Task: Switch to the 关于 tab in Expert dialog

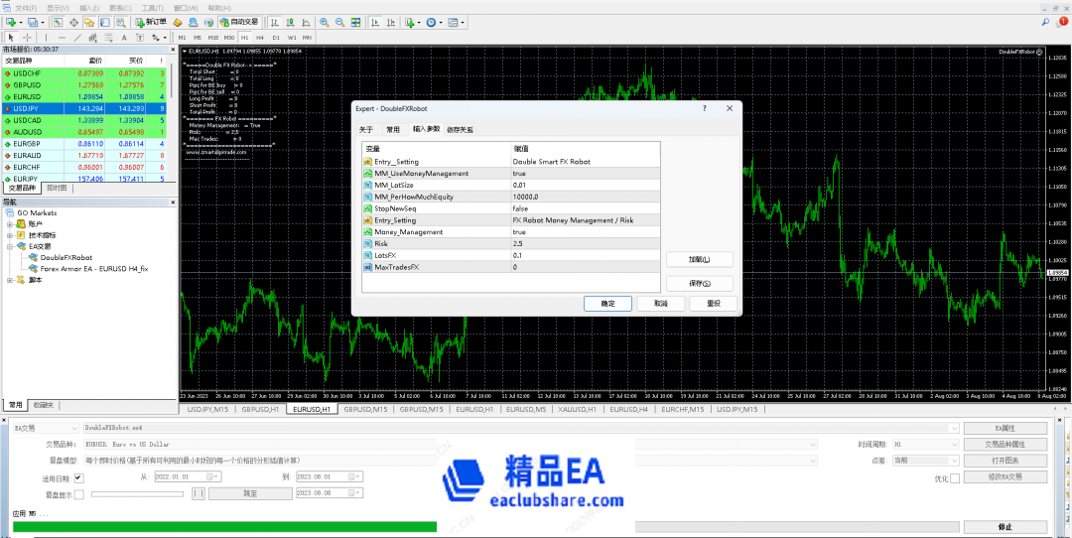Action: 366,129
